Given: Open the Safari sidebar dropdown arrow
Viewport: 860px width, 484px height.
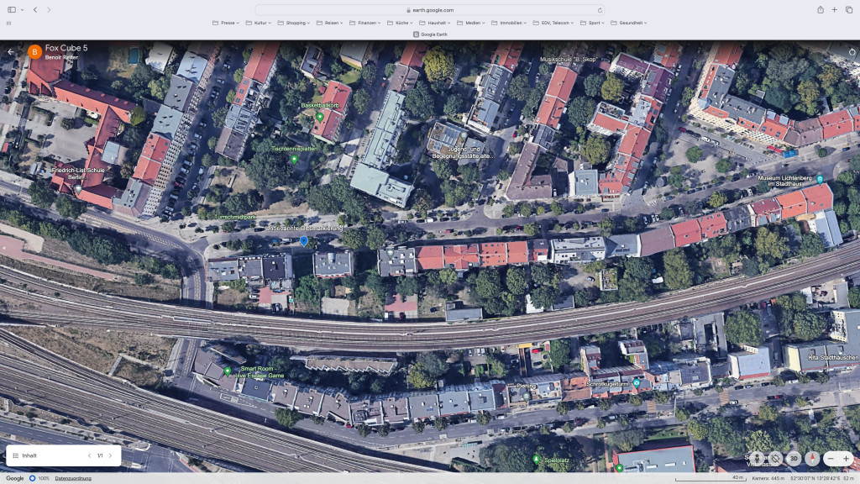Looking at the screenshot, I should click(22, 10).
